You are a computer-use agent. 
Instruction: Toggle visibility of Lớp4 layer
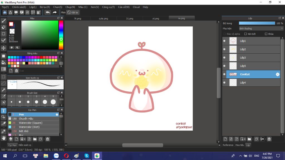coord(224,82)
